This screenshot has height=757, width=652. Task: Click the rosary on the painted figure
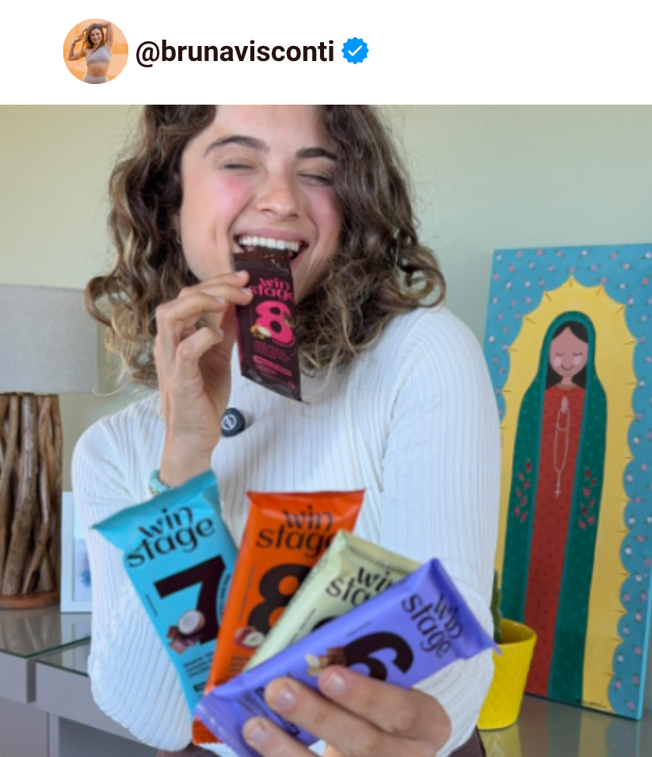[x=561, y=444]
